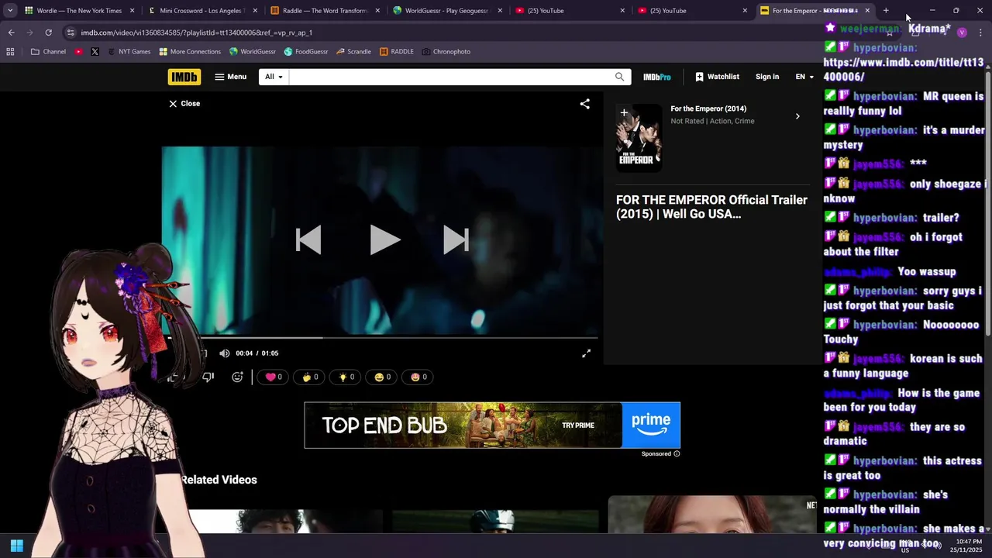This screenshot has height=558, width=992.
Task: Open the More Connections bookmark
Action: [x=190, y=52]
